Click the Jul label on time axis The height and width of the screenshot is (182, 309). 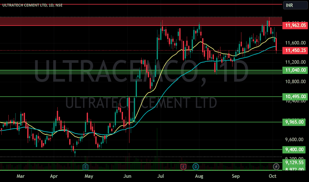[x=160, y=176]
